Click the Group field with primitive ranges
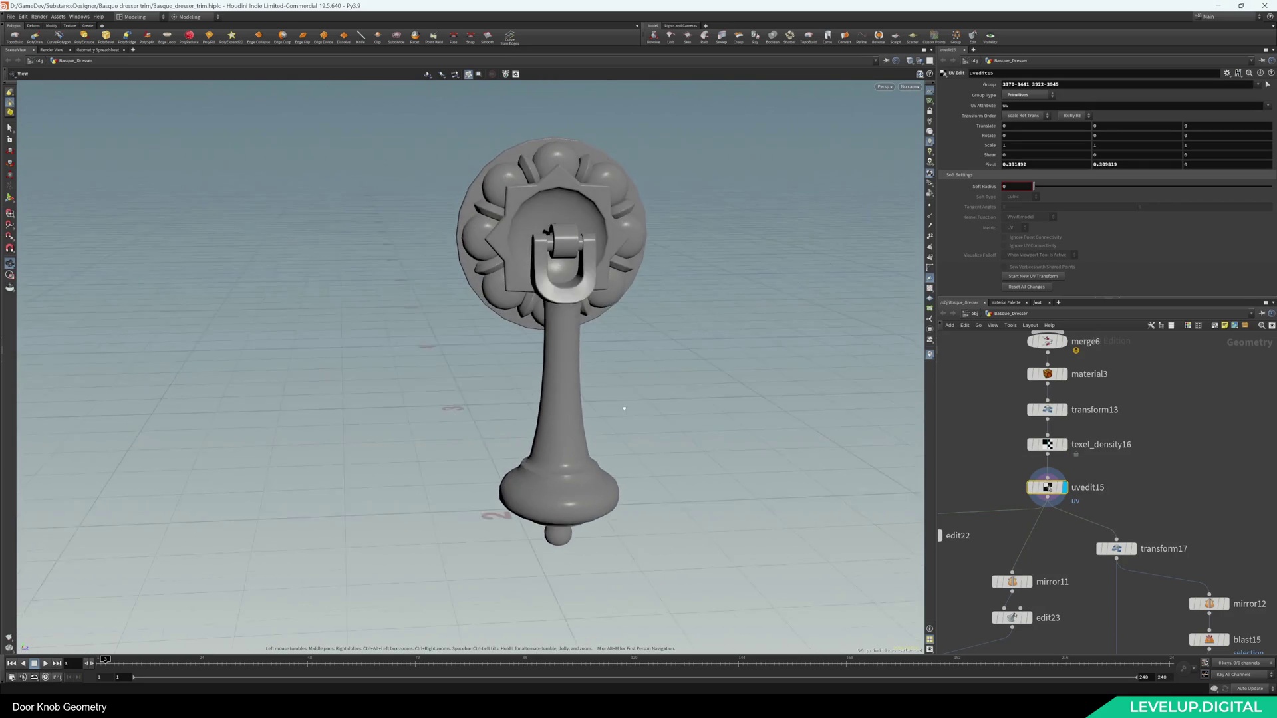Image resolution: width=1277 pixels, height=718 pixels. pos(1129,84)
